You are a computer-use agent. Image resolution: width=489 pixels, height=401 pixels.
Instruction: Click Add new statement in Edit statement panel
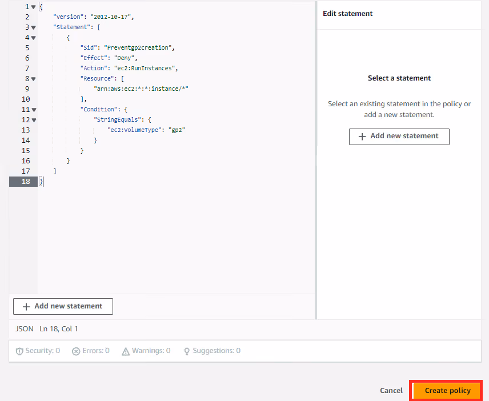point(399,137)
